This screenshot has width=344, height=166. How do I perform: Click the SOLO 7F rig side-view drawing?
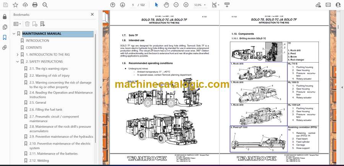tap(164, 93)
